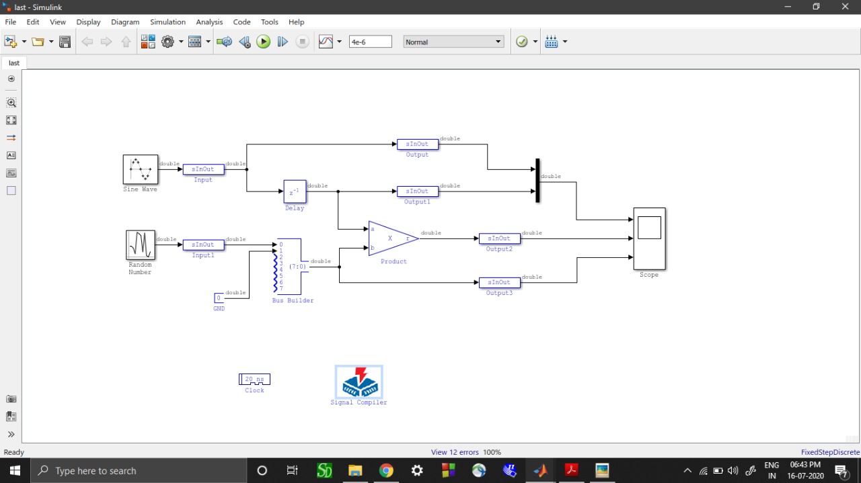
Task: Open the Display menu
Action: point(88,21)
